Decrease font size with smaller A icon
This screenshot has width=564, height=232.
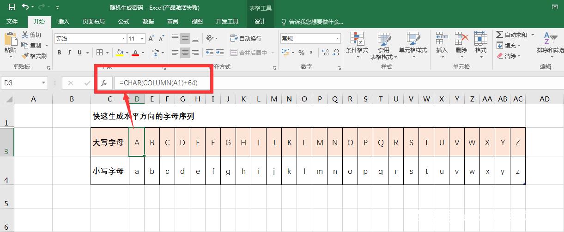coord(161,39)
